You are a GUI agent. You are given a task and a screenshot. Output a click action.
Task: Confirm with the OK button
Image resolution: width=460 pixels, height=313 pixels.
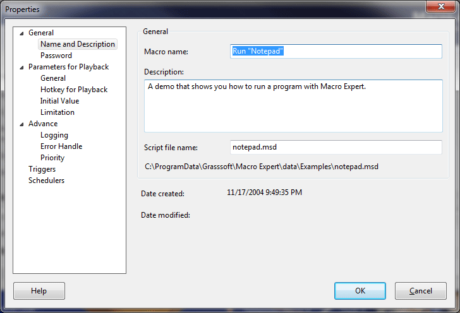[x=360, y=291]
